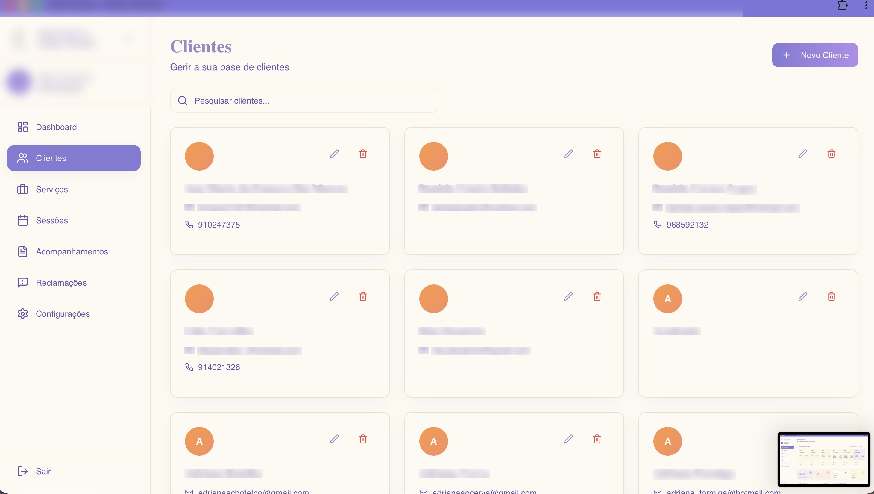
Task: Click the adriana_formiga@hotmail.com email text
Action: 723,491
